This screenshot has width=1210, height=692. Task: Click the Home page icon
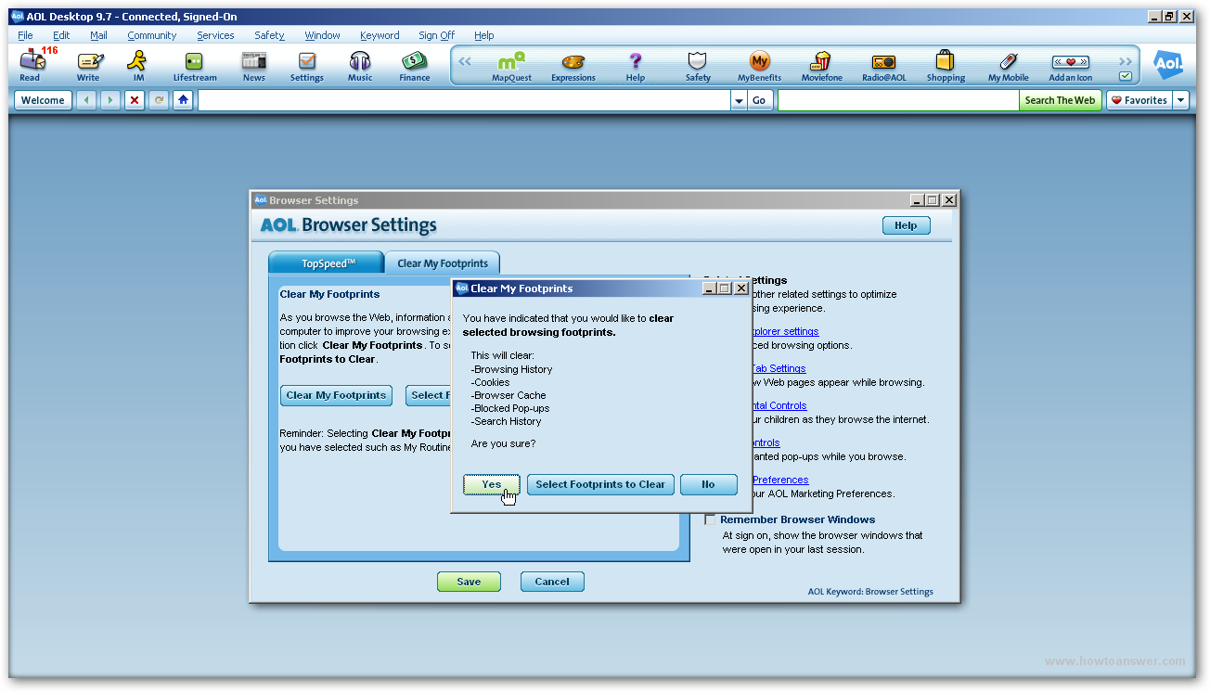(184, 100)
